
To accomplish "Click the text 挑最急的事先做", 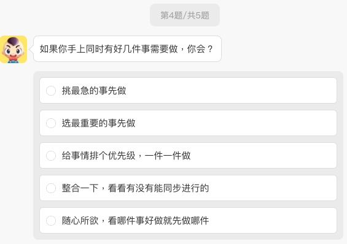I will [94, 91].
